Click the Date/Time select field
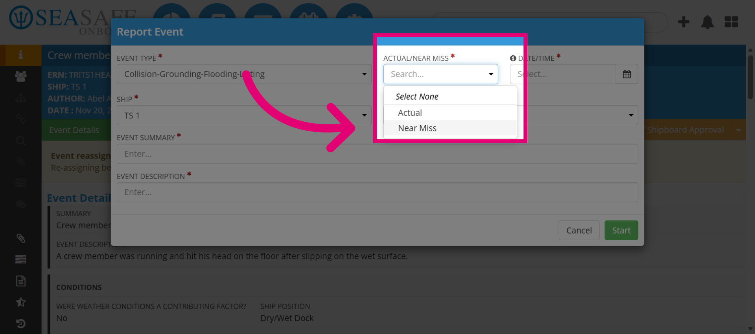 [563, 74]
